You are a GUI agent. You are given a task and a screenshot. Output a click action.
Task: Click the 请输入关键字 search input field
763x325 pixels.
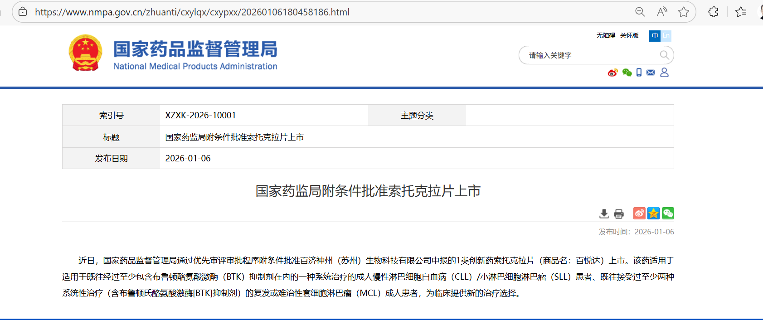(589, 55)
